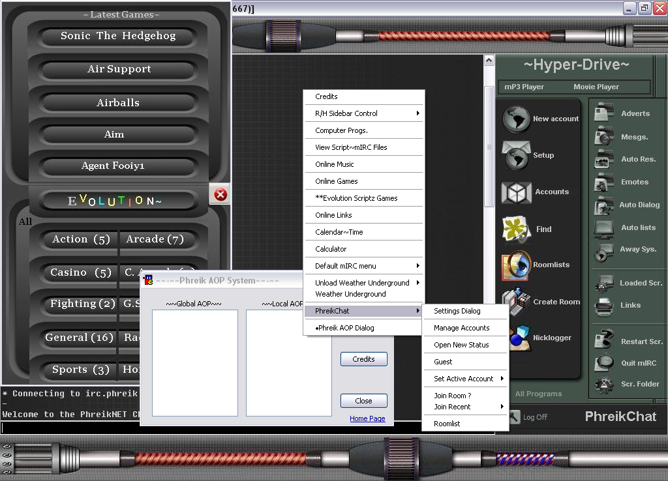
Task: Open the Create Room icon
Action: [x=516, y=301]
